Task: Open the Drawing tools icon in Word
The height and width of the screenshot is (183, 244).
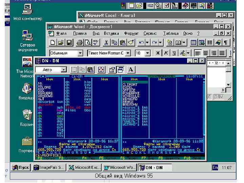Action: (x=218, y=42)
